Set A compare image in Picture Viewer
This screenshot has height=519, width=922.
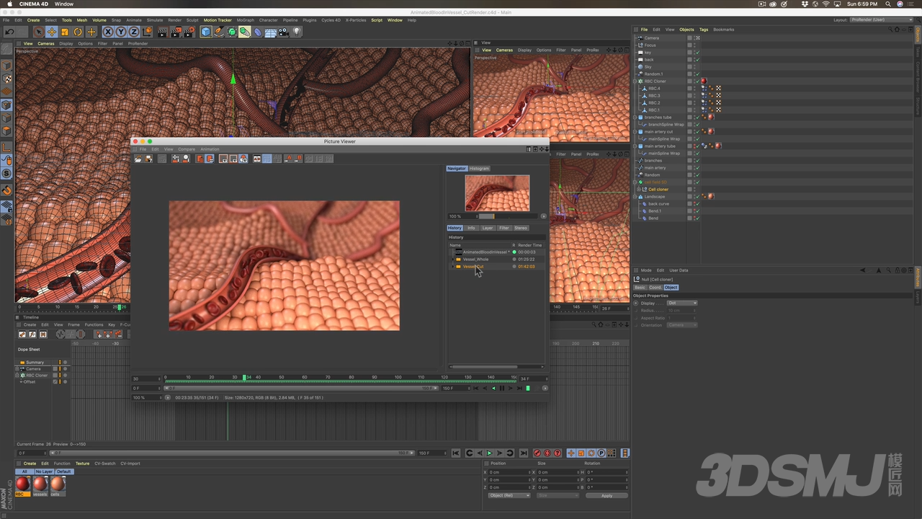[287, 159]
